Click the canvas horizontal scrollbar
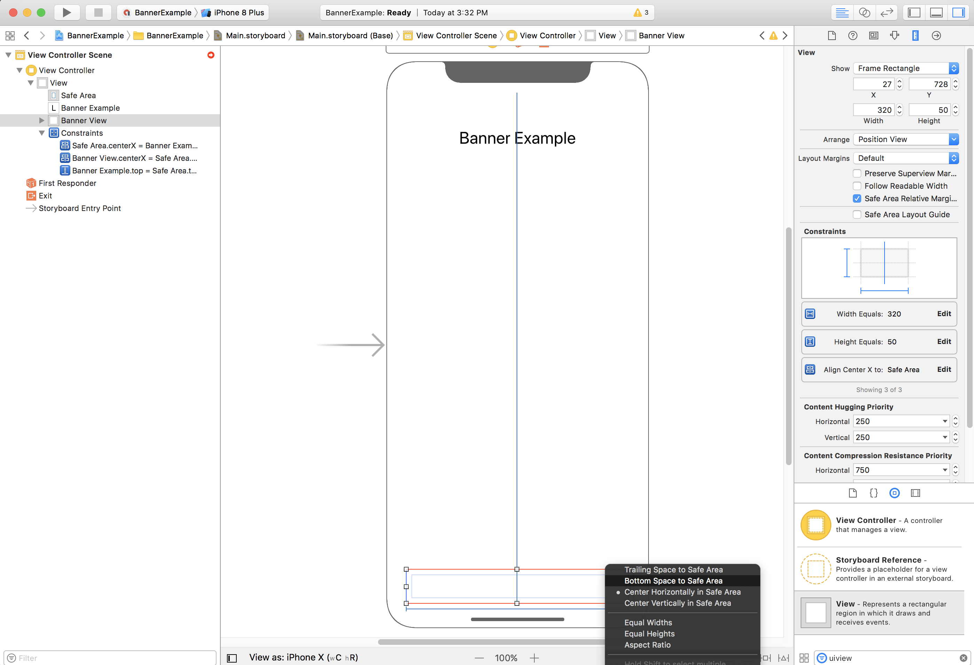Viewport: 974px width, 665px height. pos(490,642)
